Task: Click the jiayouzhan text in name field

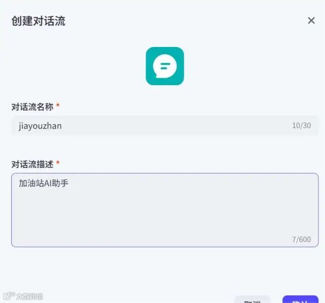Action: (40, 126)
